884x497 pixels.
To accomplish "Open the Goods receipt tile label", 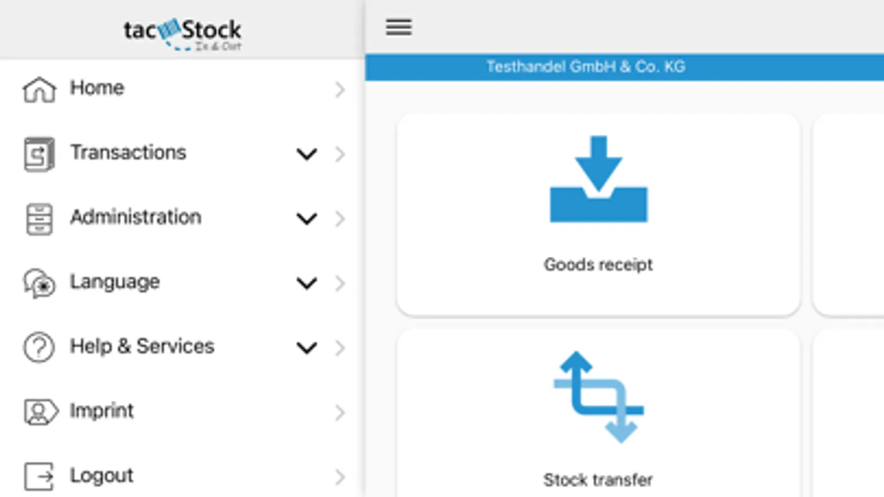I will (x=598, y=265).
